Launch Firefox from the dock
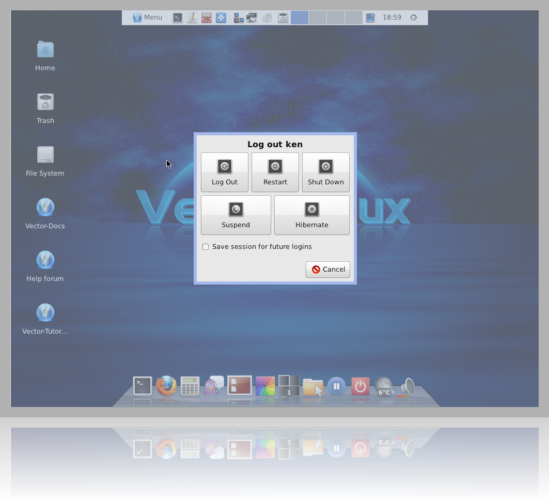Image resolution: width=549 pixels, height=501 pixels. click(x=166, y=386)
